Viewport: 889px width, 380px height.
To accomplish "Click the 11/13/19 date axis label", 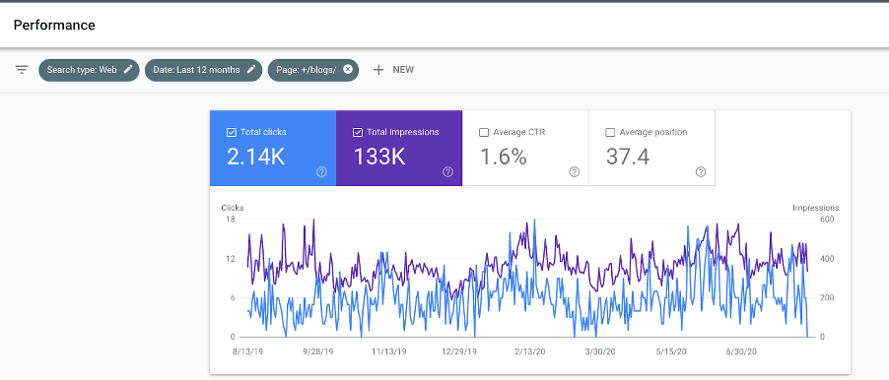I will 389,351.
